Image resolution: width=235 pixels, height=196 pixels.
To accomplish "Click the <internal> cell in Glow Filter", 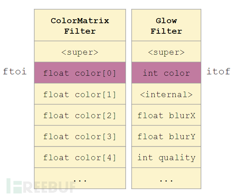I will [x=166, y=94].
